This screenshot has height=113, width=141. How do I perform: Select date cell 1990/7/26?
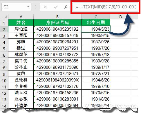point(96,48)
